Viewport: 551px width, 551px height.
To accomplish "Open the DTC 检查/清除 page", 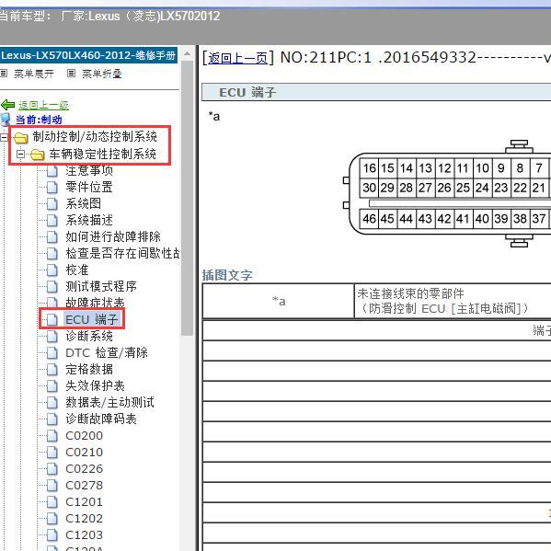I will coord(107,352).
